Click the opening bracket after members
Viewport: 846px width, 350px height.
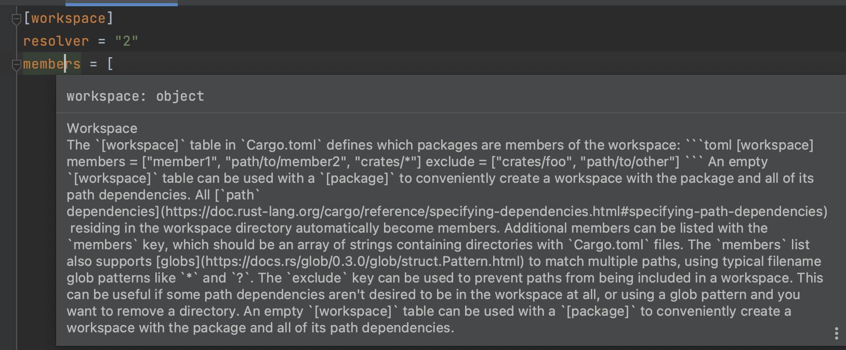coord(110,63)
